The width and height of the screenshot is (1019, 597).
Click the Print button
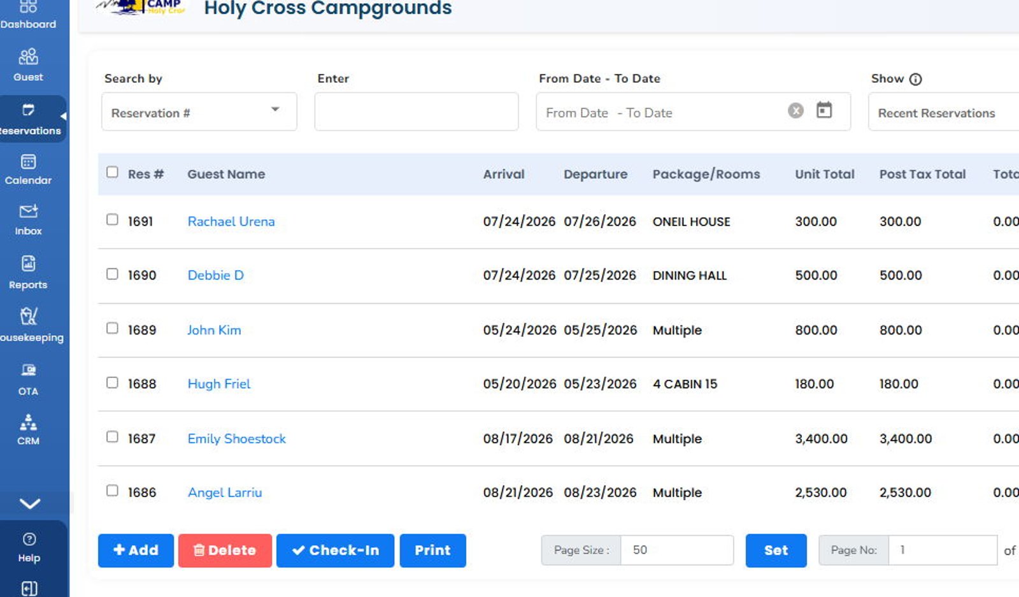click(432, 550)
